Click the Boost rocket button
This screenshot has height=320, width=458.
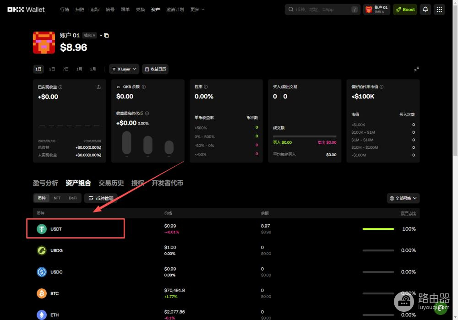pyautogui.click(x=405, y=9)
